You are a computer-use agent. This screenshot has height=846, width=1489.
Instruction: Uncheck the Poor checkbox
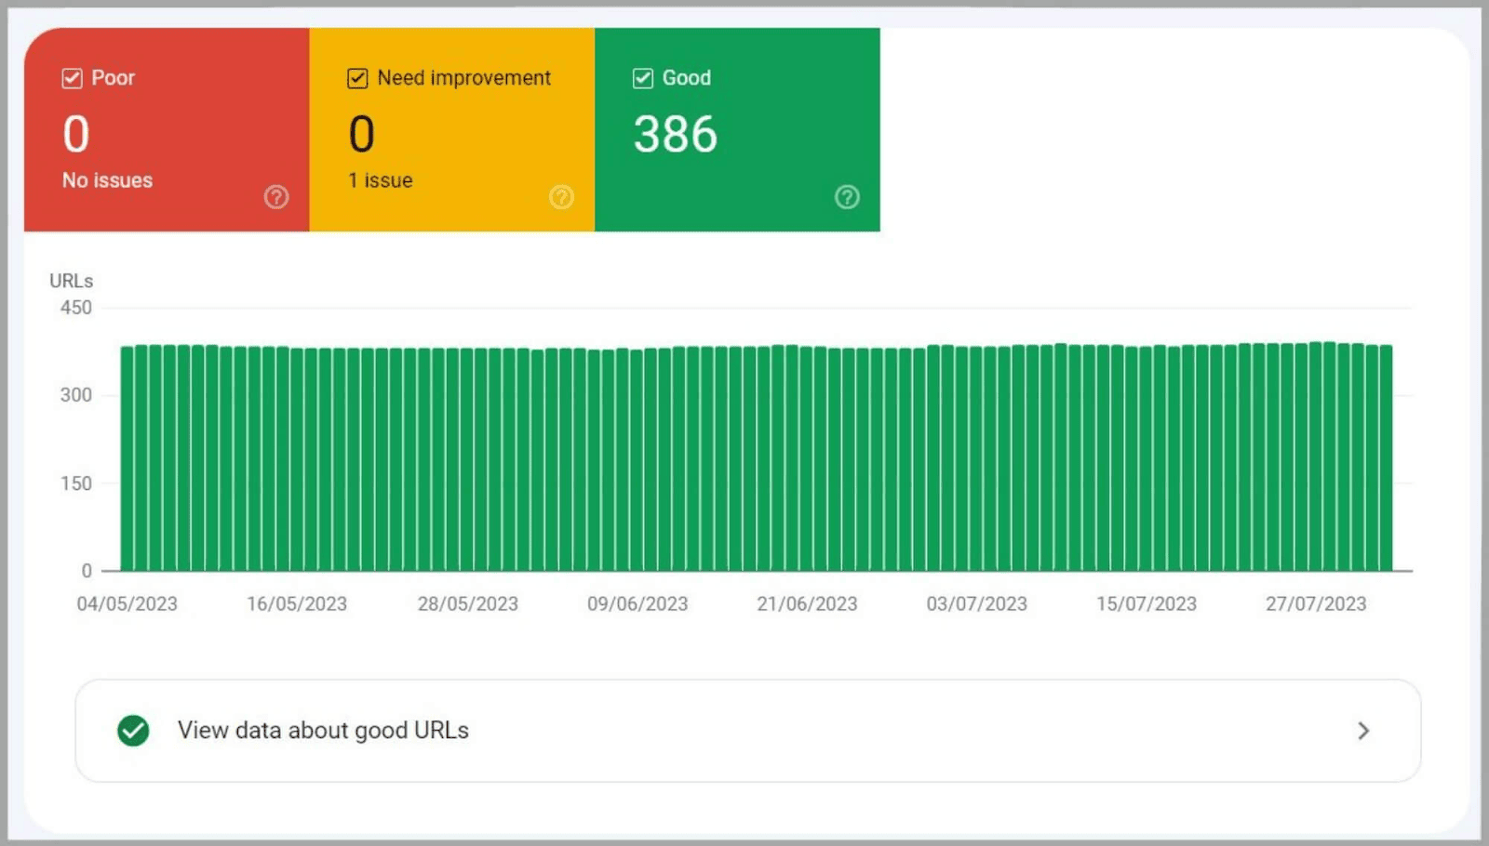[72, 78]
